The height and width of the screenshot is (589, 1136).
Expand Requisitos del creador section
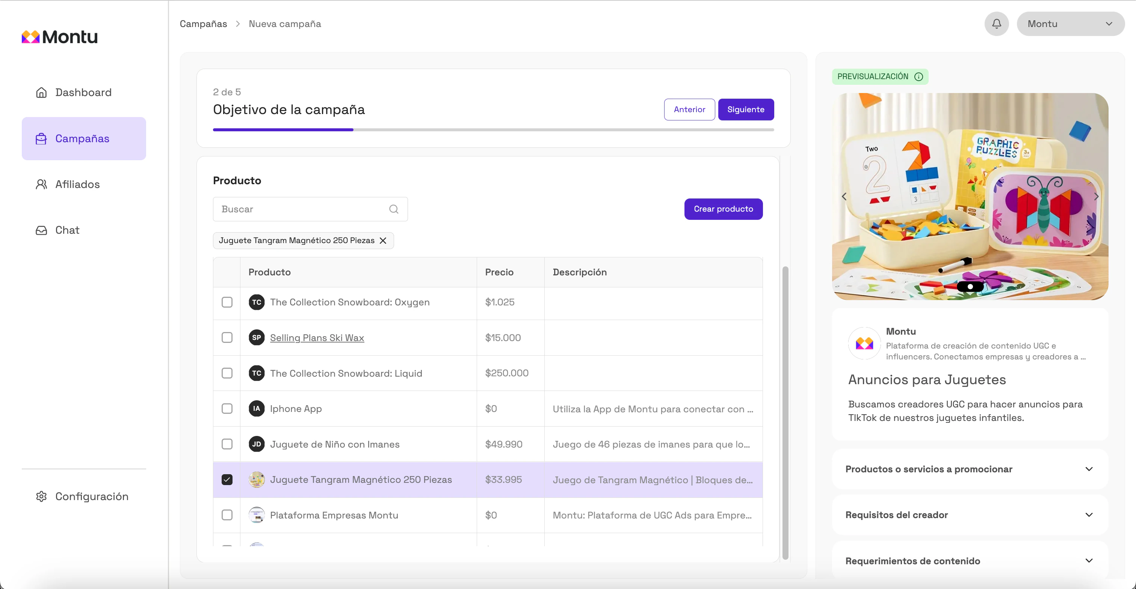970,515
